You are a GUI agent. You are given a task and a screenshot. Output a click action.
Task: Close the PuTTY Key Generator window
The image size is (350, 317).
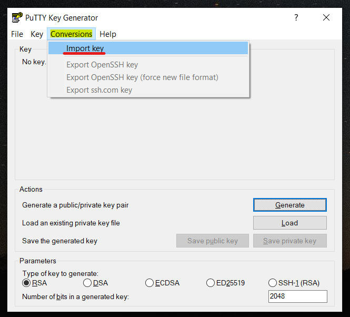(326, 17)
